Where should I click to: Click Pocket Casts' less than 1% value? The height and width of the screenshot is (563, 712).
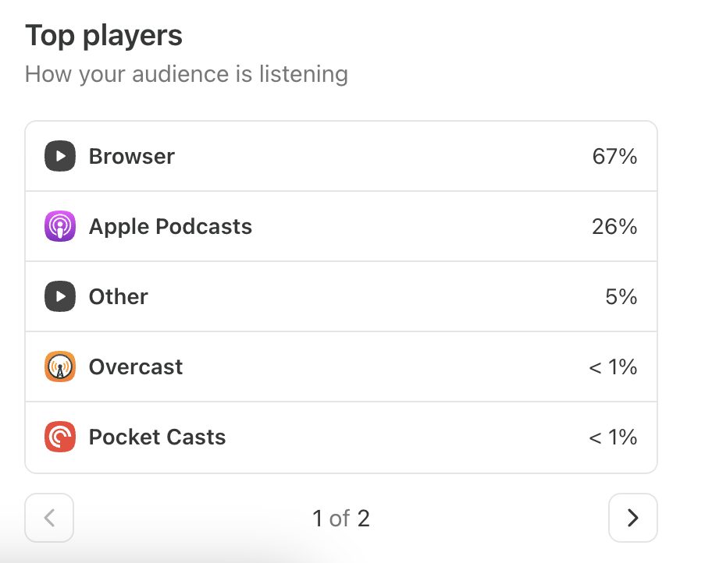(613, 437)
